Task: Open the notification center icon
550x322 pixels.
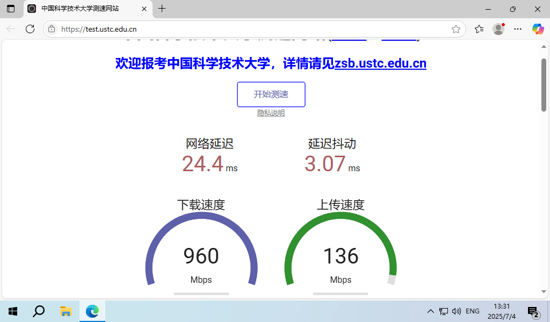Action: 533,311
